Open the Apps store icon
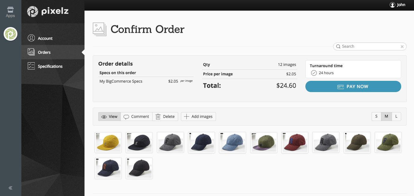Screen dimensions: 414x196 point(10,12)
